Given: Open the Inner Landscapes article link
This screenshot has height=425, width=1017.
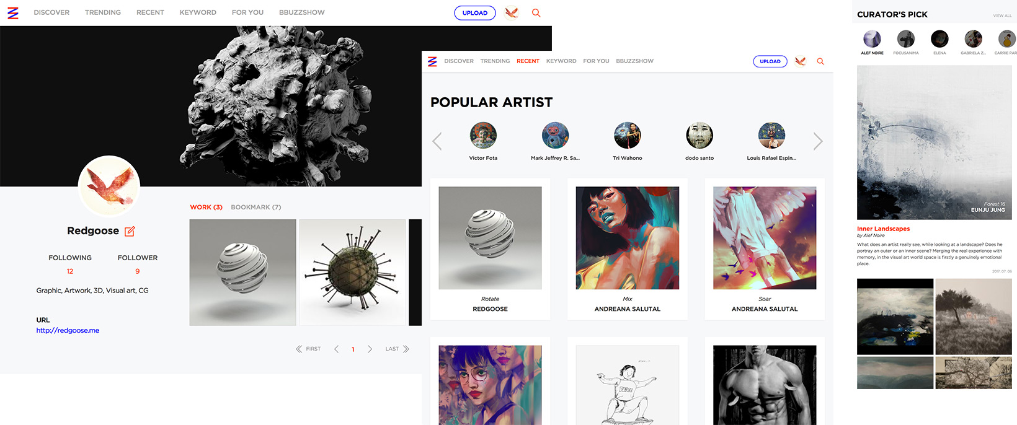Looking at the screenshot, I should [883, 229].
